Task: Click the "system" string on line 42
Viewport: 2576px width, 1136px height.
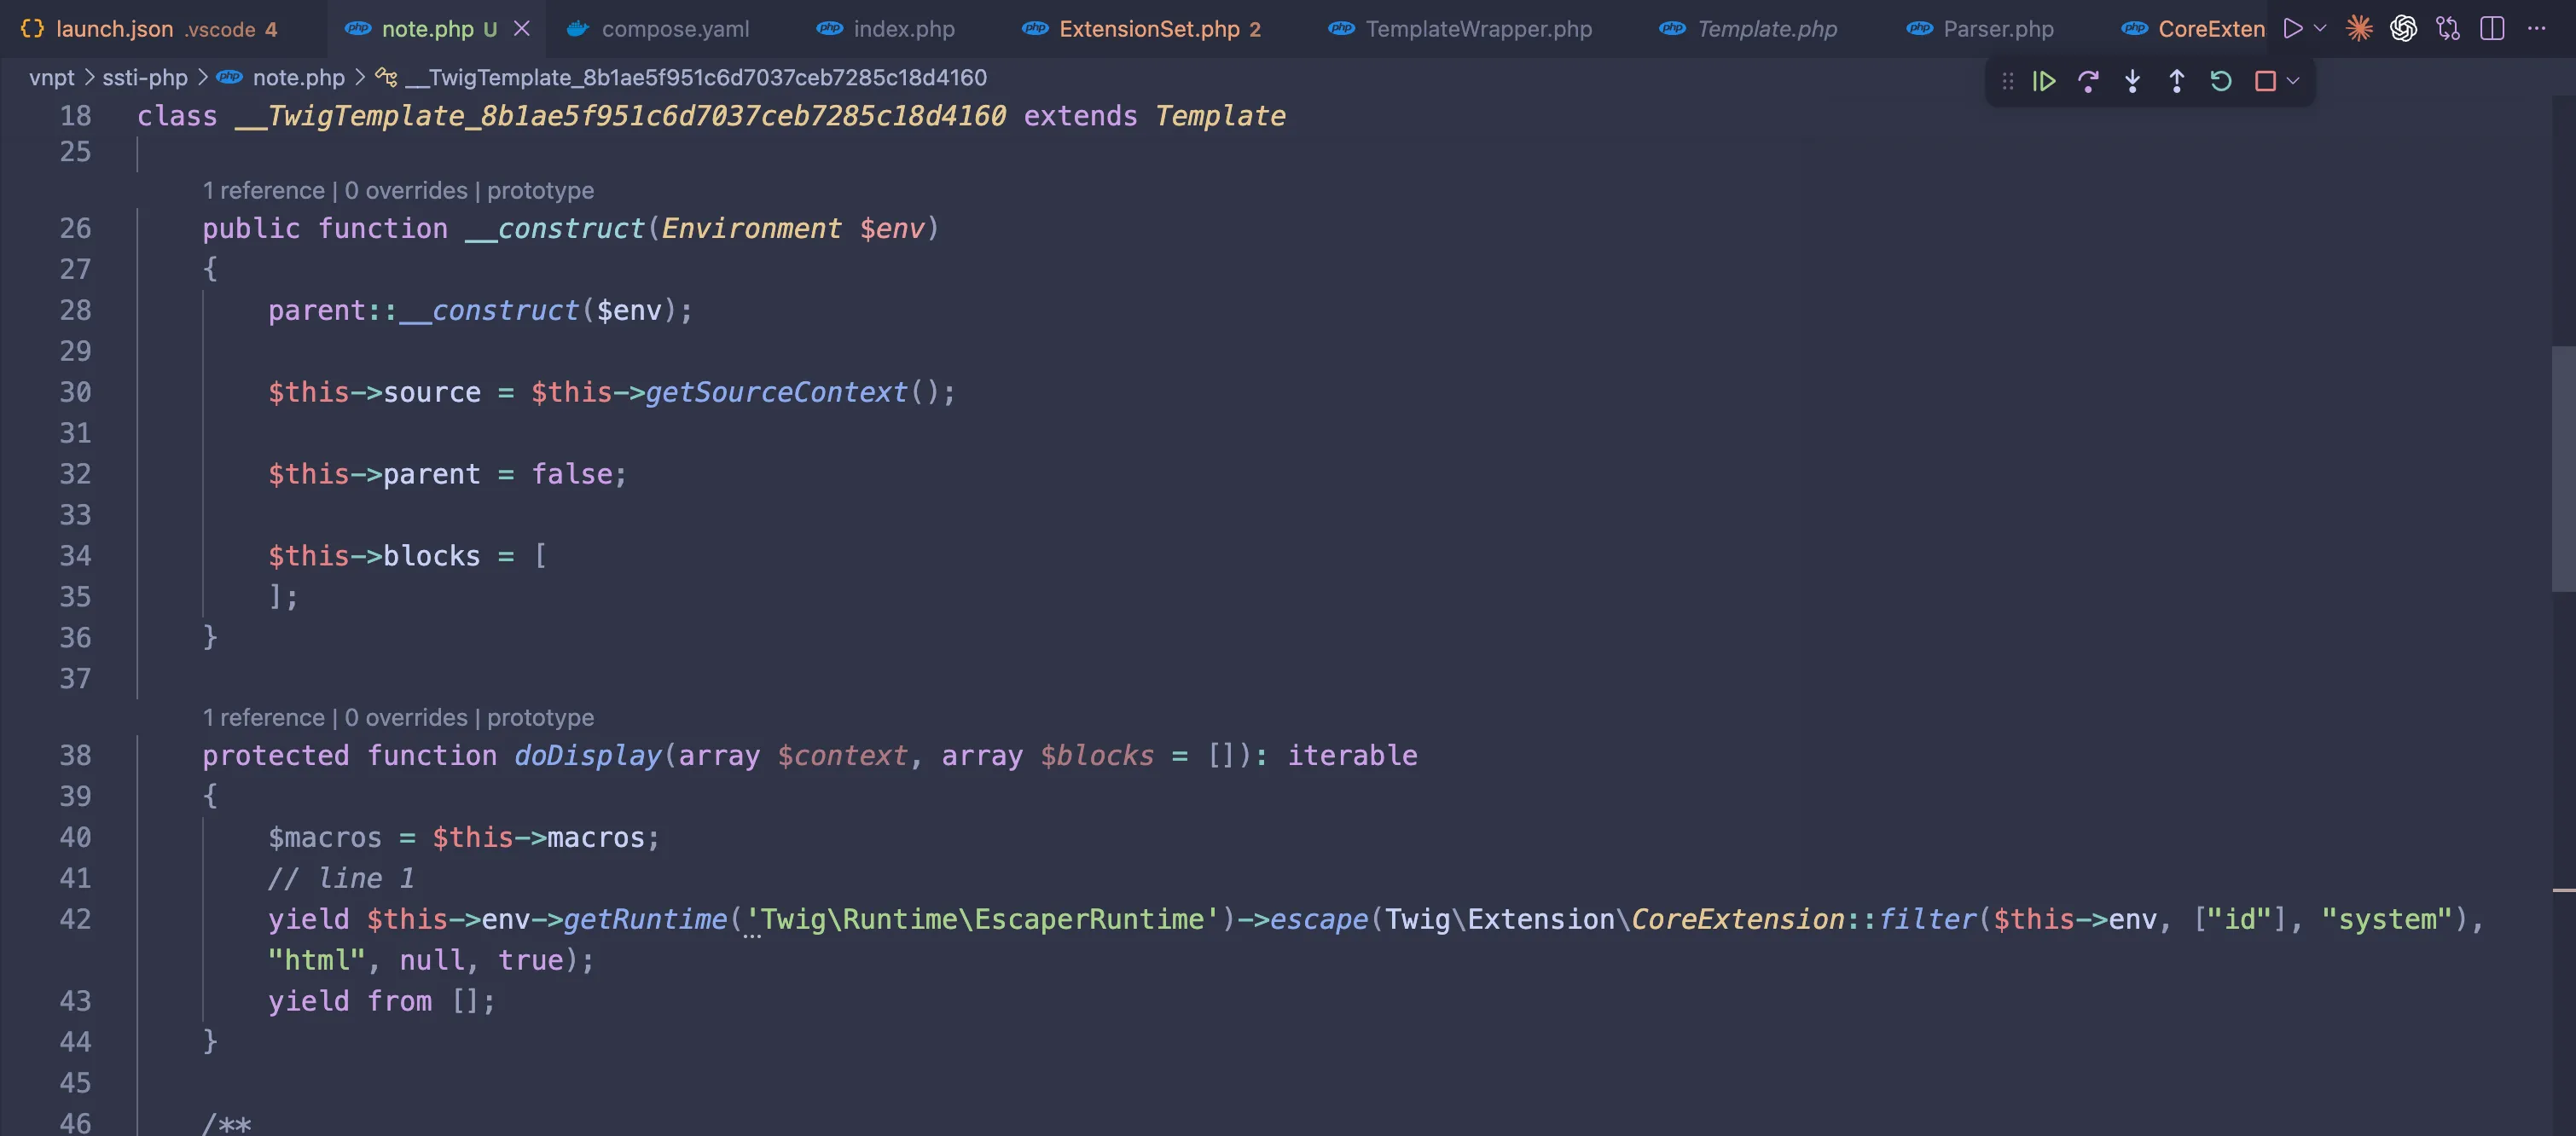Action: [2387, 919]
